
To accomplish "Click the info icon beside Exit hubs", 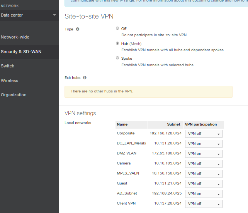I will (85, 78).
